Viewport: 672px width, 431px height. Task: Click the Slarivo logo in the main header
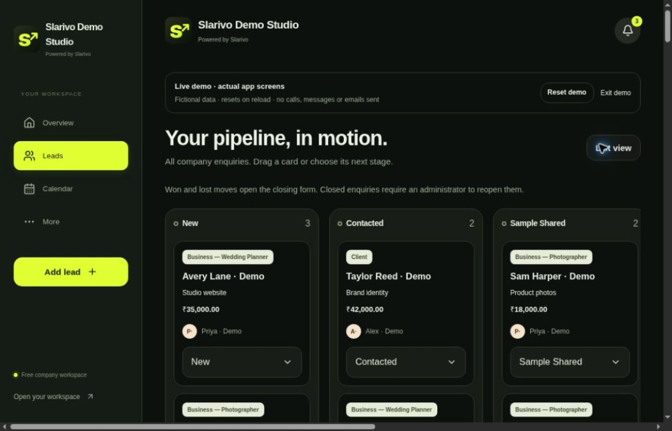(179, 31)
